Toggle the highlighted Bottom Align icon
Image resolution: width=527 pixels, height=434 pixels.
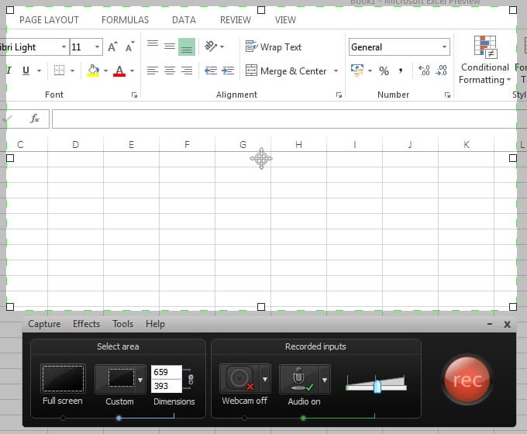187,46
